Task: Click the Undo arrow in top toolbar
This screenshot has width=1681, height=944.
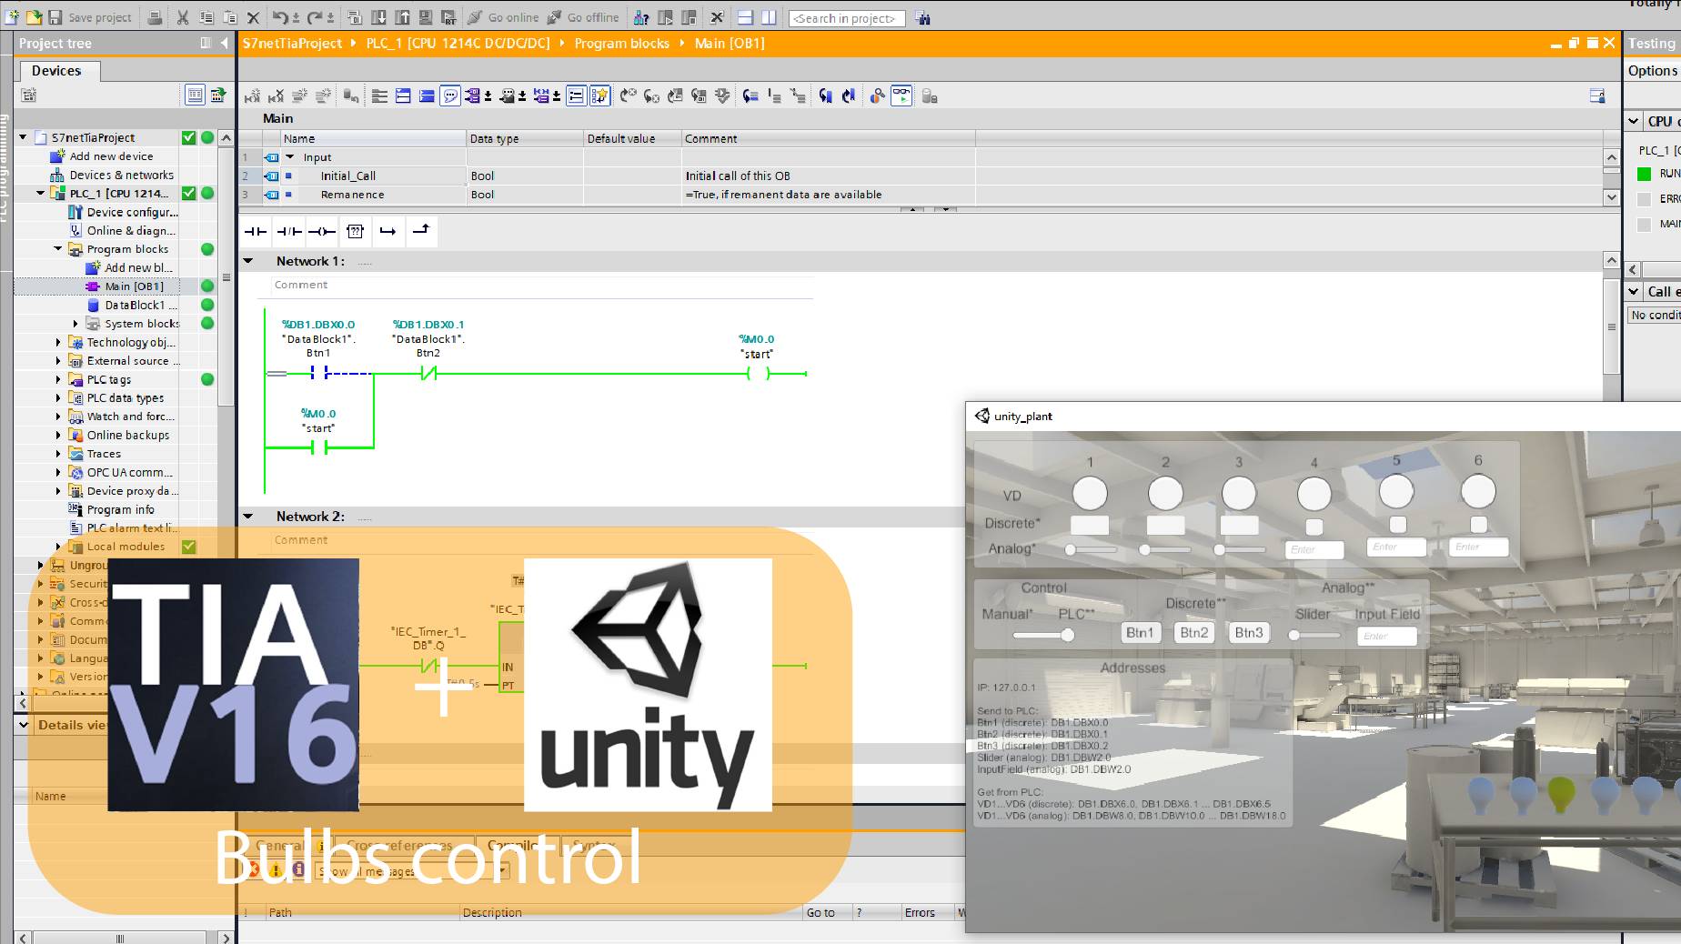Action: (280, 17)
